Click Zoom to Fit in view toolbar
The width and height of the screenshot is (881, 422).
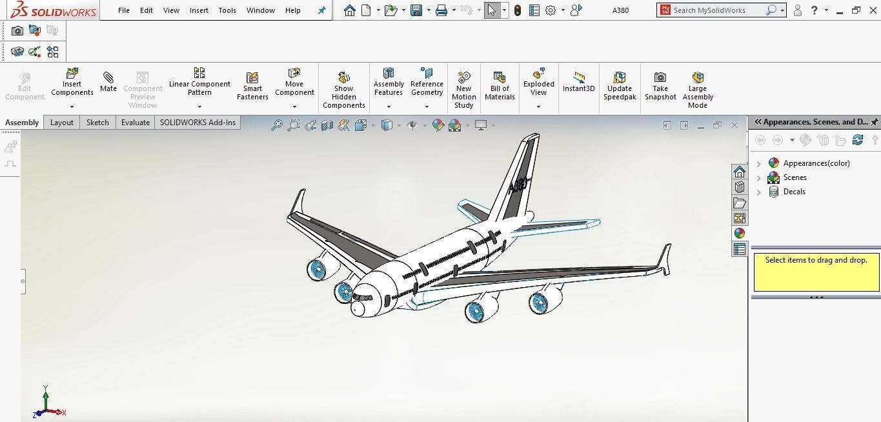click(277, 125)
